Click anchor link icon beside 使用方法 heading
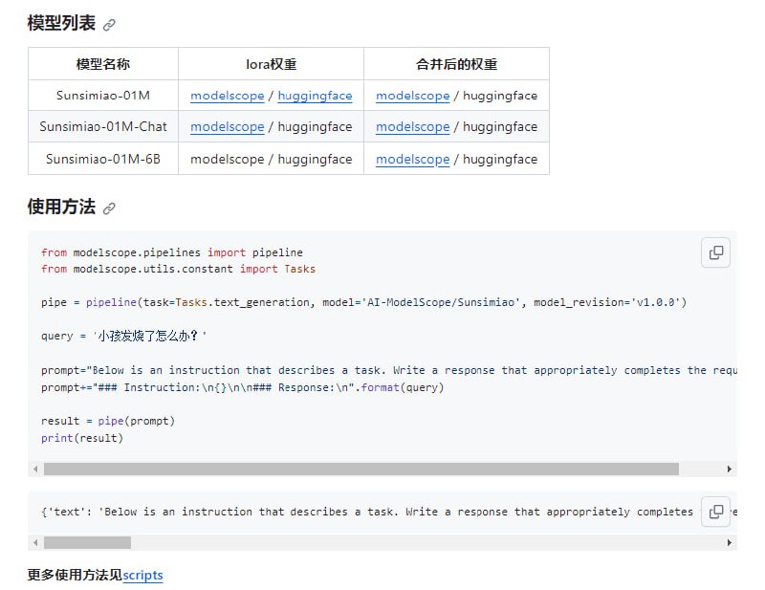Viewport: 765px width, 590px height. [109, 208]
